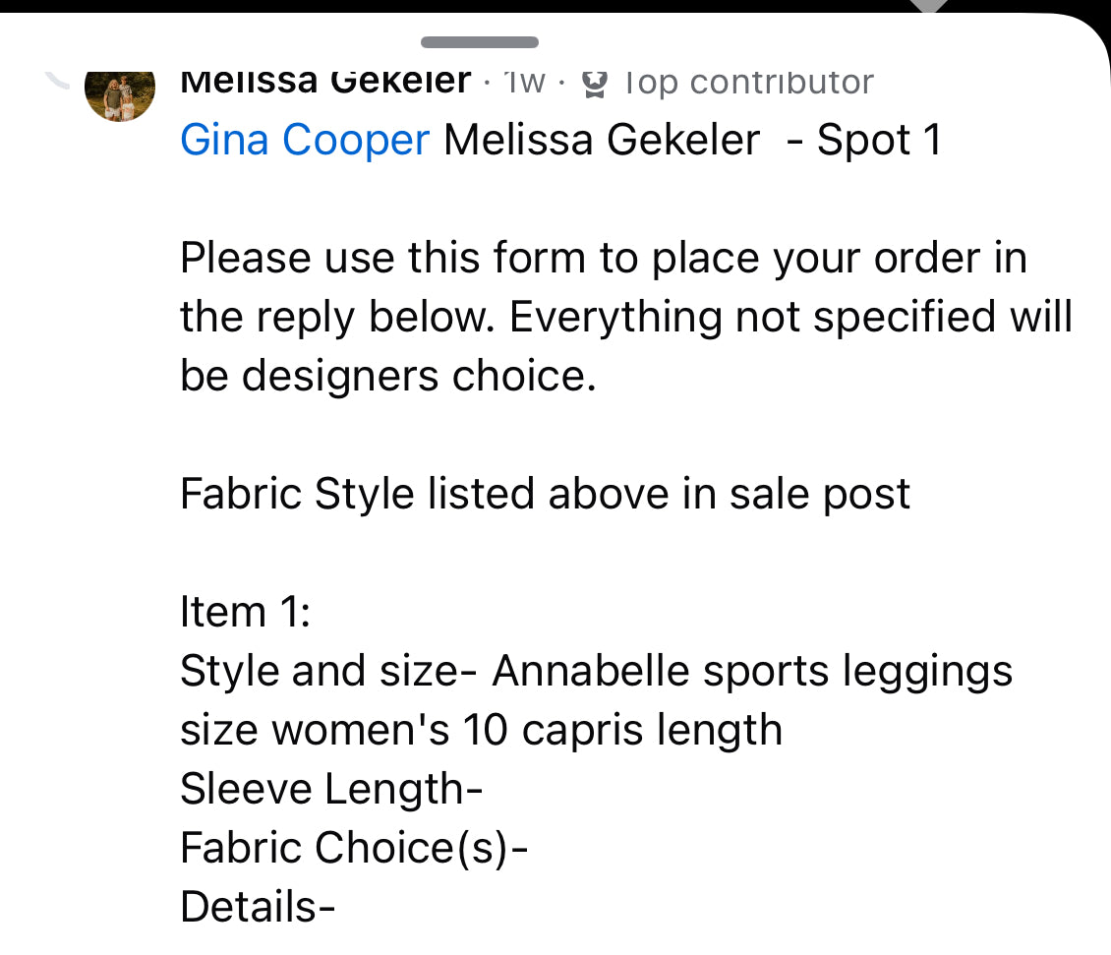
Task: Tap the "size women's 10 capris length" line
Action: tap(481, 730)
